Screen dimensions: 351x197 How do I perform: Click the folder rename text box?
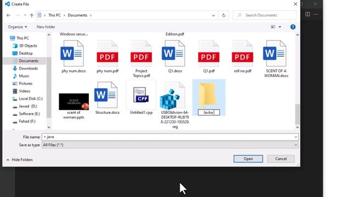tap(209, 113)
